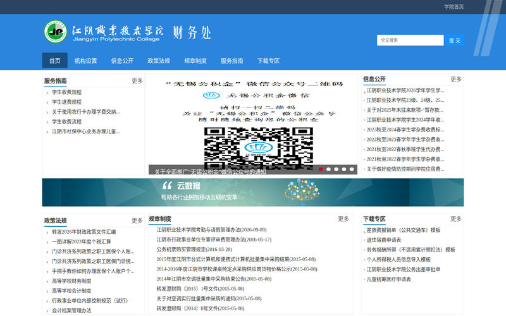This screenshot has width=506, height=316.
Task: Download 江阴职业技术学院公务出差审批单
Action: [404, 270]
